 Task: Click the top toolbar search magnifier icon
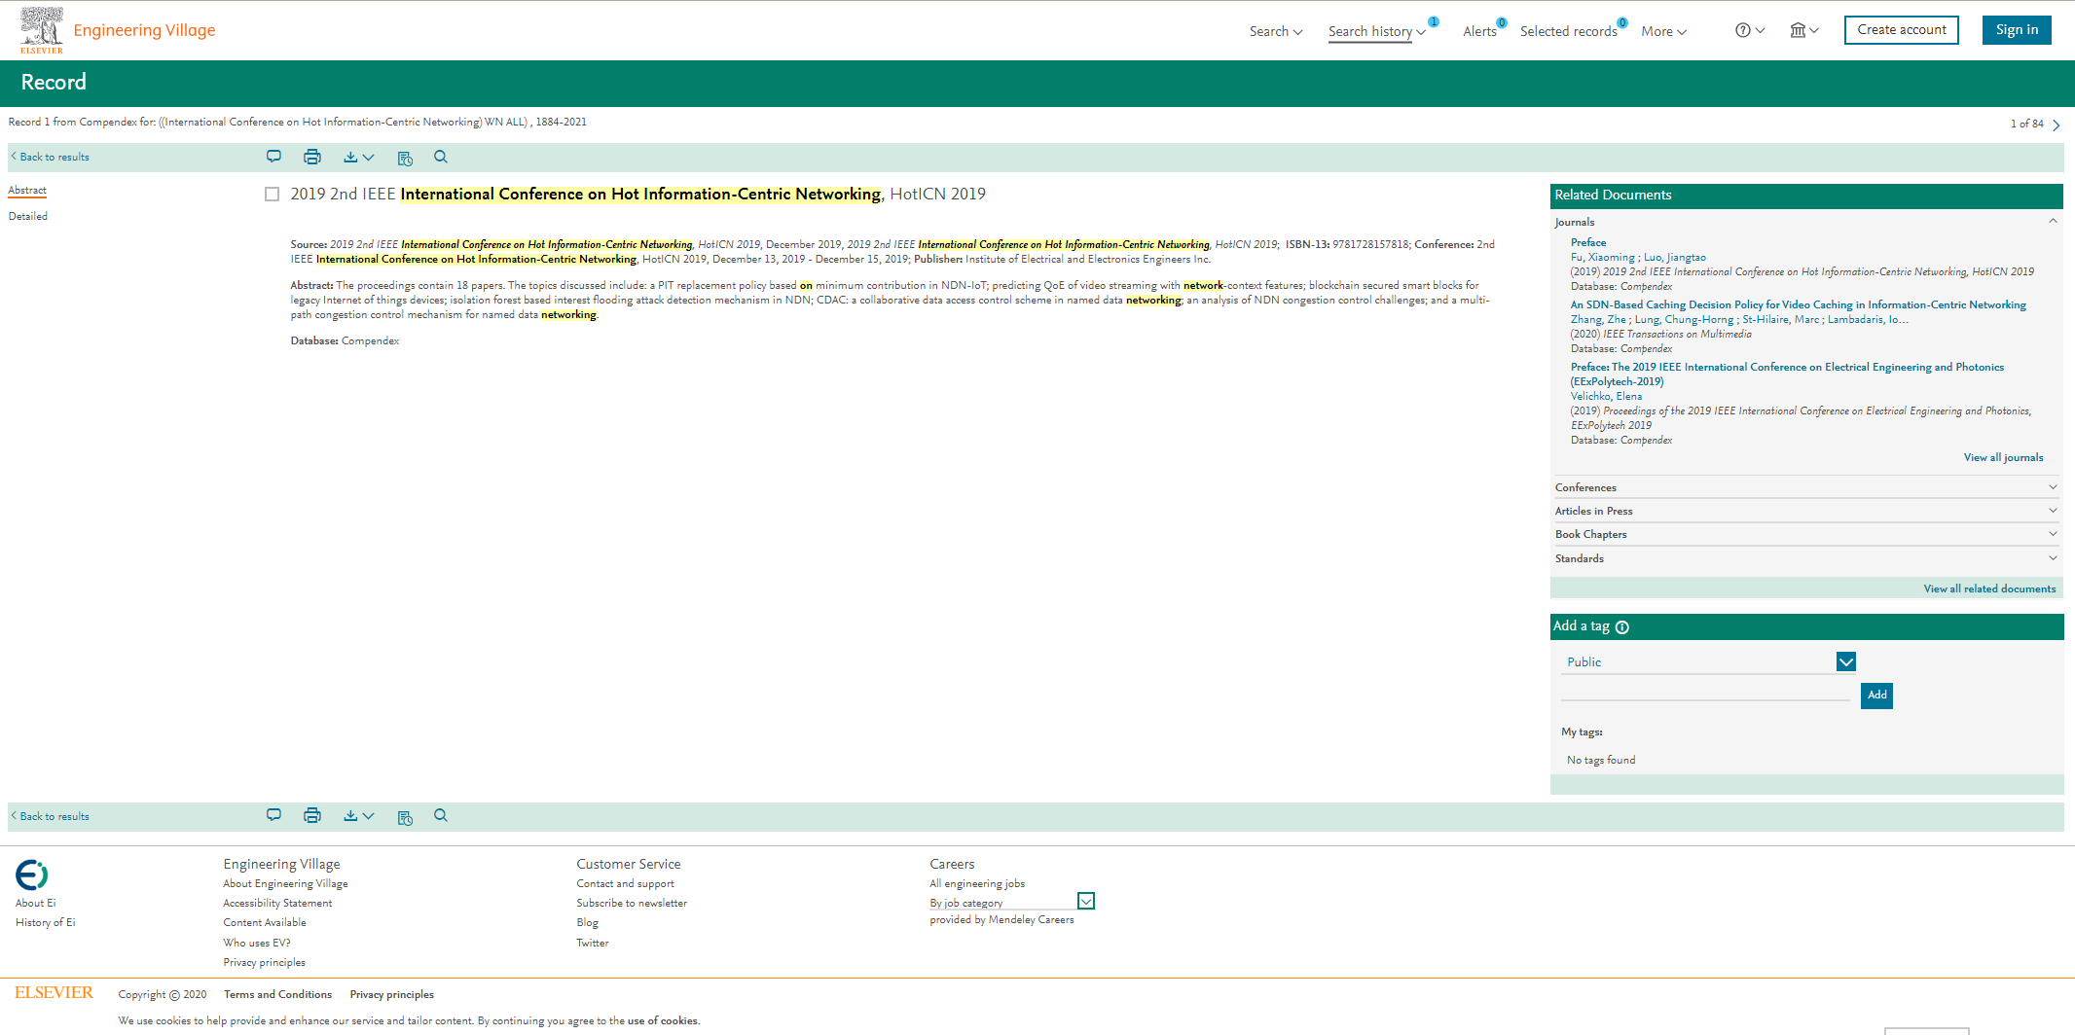coord(441,157)
